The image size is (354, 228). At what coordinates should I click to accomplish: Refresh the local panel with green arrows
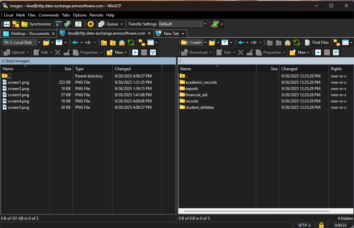pyautogui.click(x=131, y=43)
